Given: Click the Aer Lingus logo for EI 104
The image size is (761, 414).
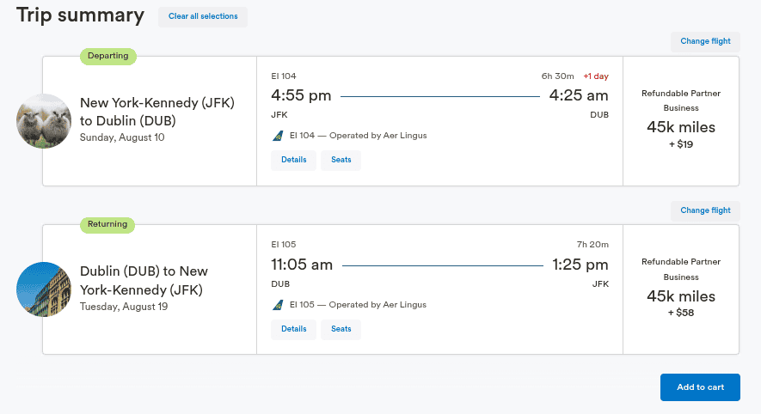Looking at the screenshot, I should point(278,136).
